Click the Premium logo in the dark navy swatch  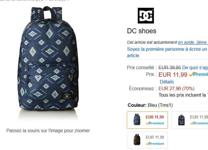point(199,123)
